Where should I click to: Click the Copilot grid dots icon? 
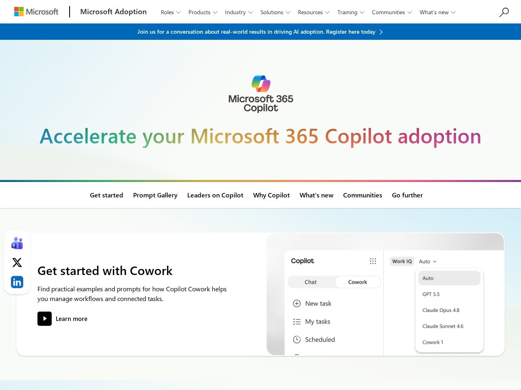[373, 261]
